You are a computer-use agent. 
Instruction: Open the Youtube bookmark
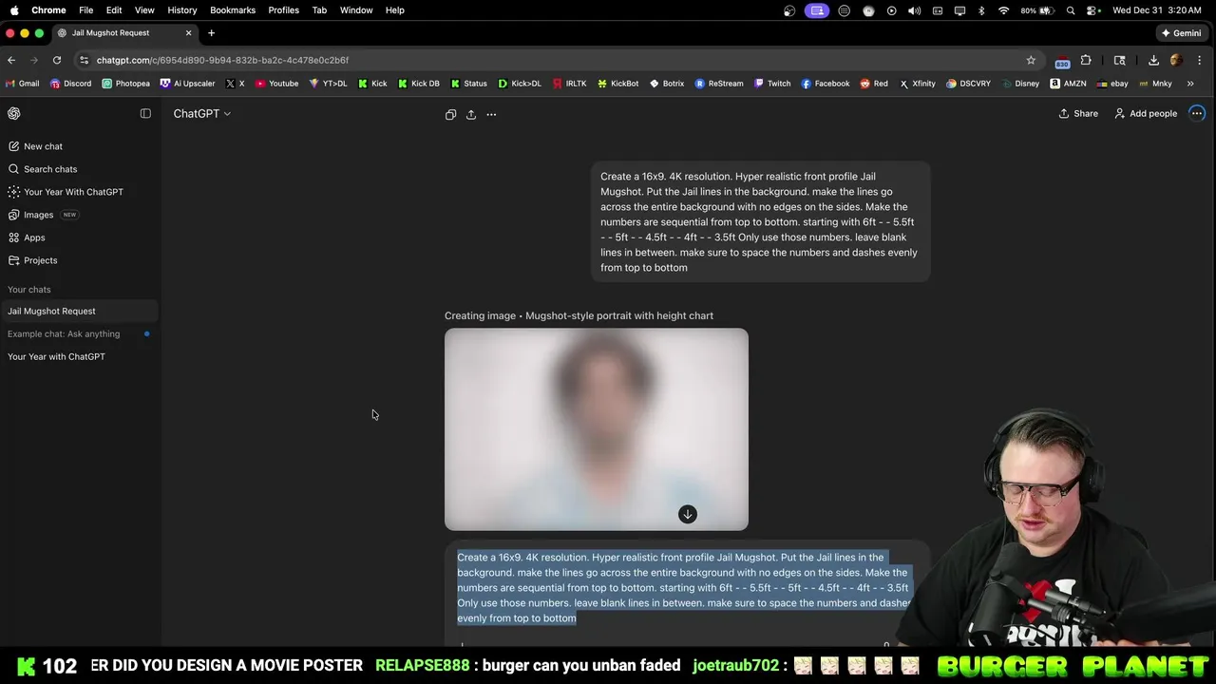[276, 84]
